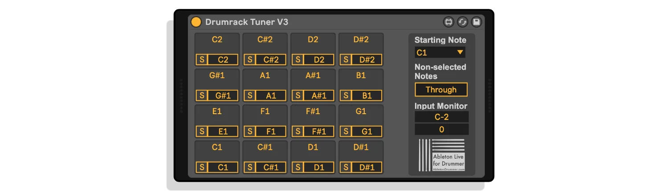Toggle S button on D1 pad
Image resolution: width=668 pixels, height=191 pixels.
coord(298,167)
